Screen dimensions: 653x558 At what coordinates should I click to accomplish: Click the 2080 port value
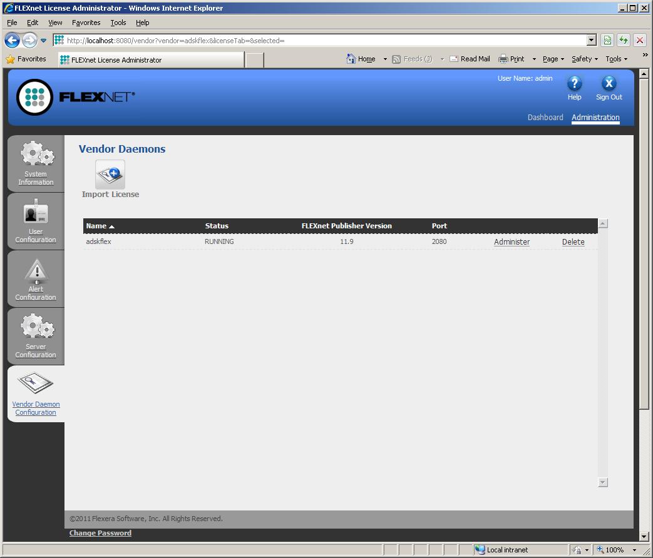[439, 241]
